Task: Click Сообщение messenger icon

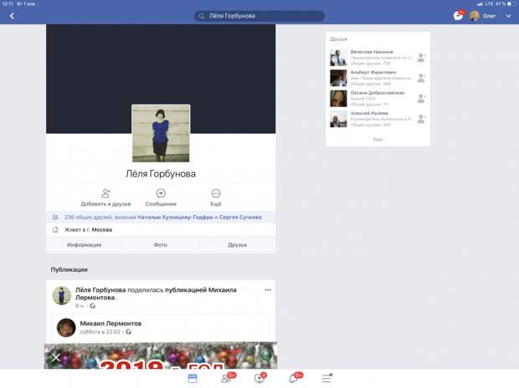Action: (161, 193)
